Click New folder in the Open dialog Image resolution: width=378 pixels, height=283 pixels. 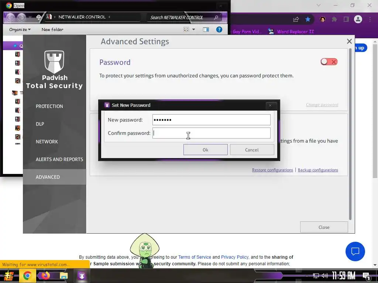coord(52,29)
